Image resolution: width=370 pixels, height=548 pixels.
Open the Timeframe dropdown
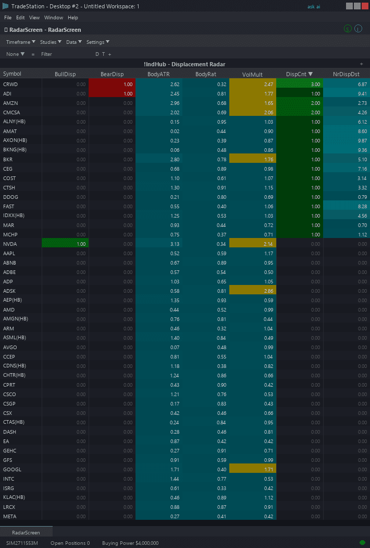[21, 42]
